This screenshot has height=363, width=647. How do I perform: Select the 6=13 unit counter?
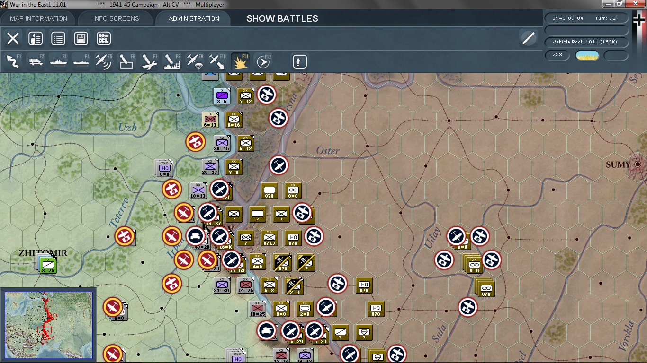coord(210,120)
